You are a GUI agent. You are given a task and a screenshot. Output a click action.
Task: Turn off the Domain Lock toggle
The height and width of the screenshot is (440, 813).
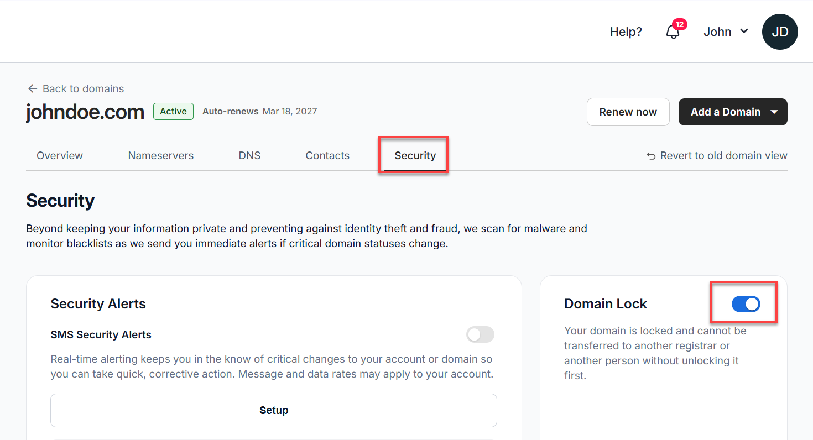[x=746, y=303]
